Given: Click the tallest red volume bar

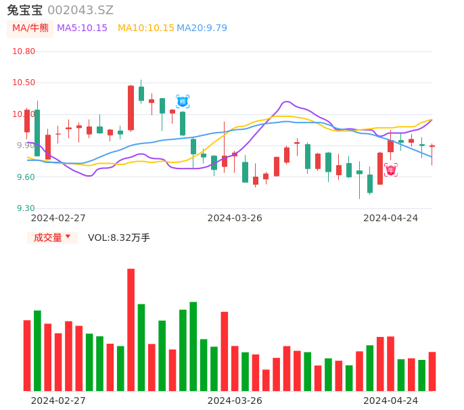Looking at the screenshot, I should 131,329.
